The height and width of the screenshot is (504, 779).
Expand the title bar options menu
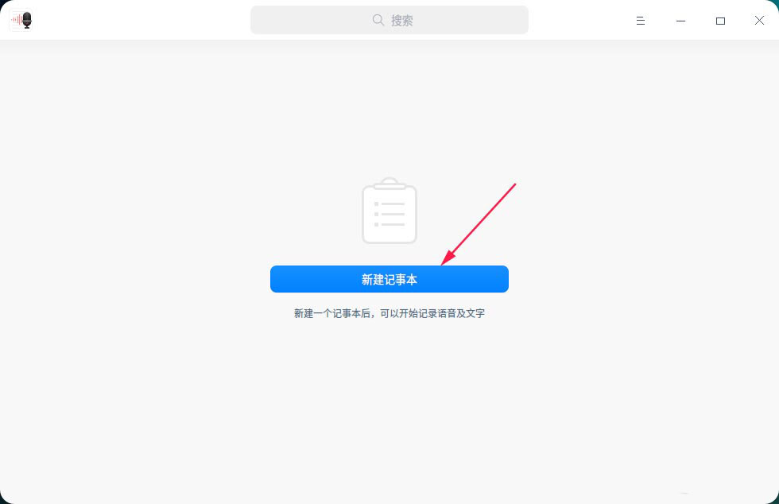tap(641, 21)
